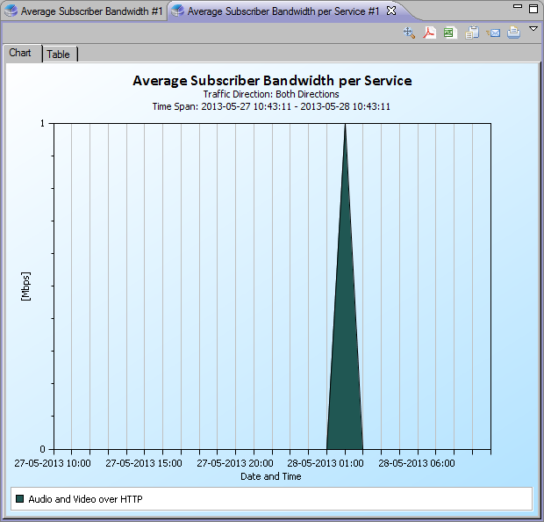This screenshot has height=522, width=544.
Task: Print the report
Action: (x=514, y=33)
